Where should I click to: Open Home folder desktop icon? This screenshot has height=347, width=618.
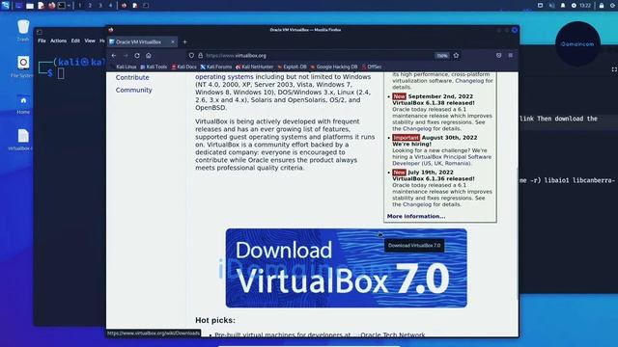(x=23, y=104)
